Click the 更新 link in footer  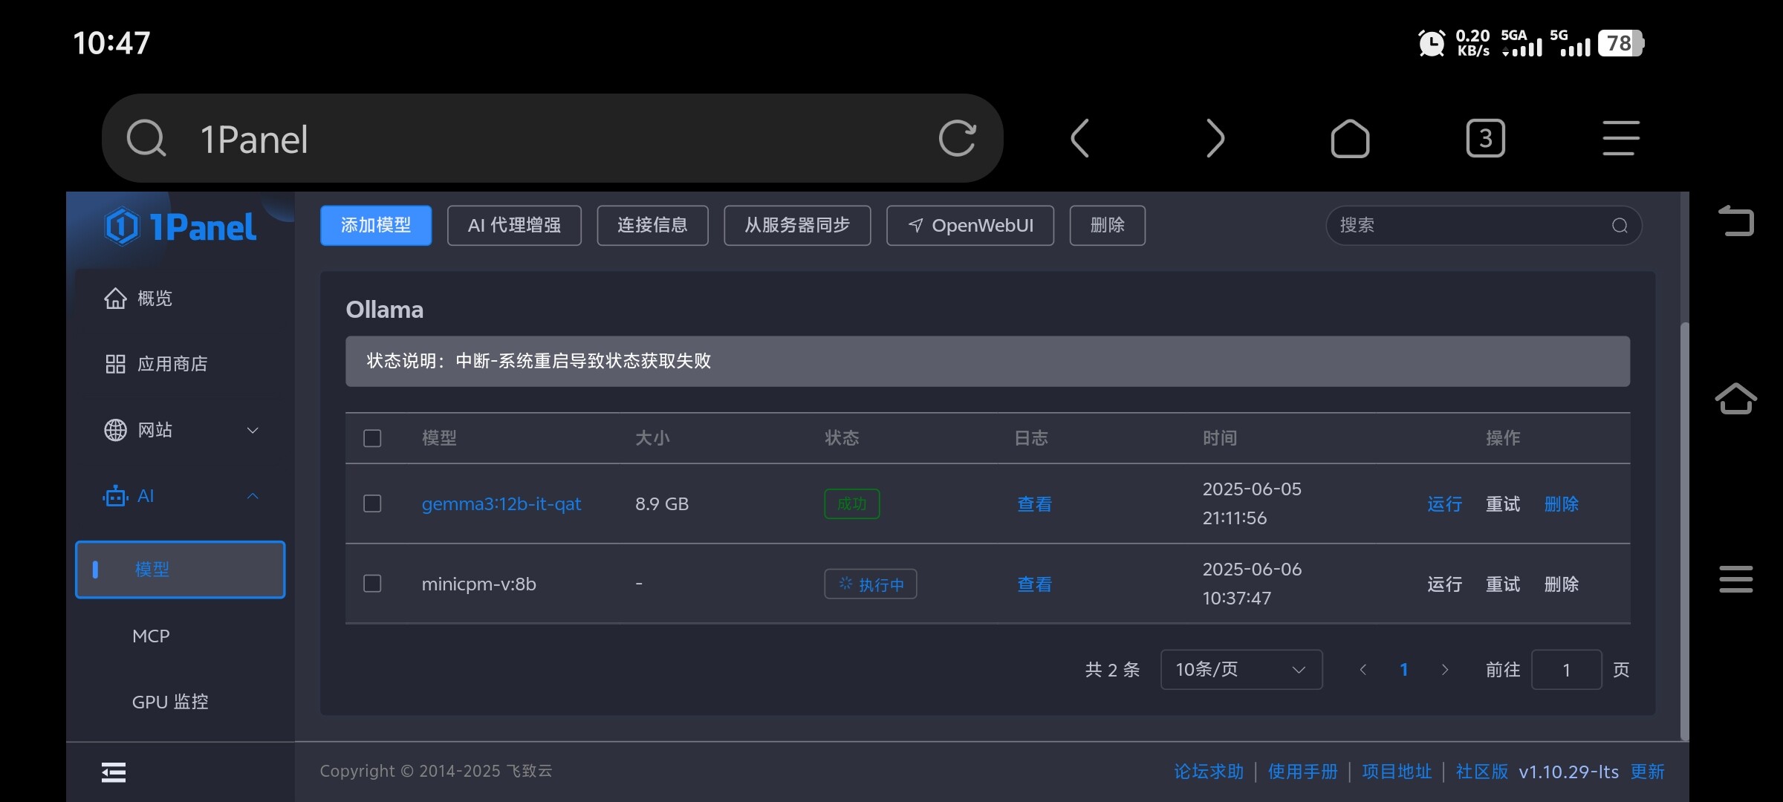(x=1648, y=772)
